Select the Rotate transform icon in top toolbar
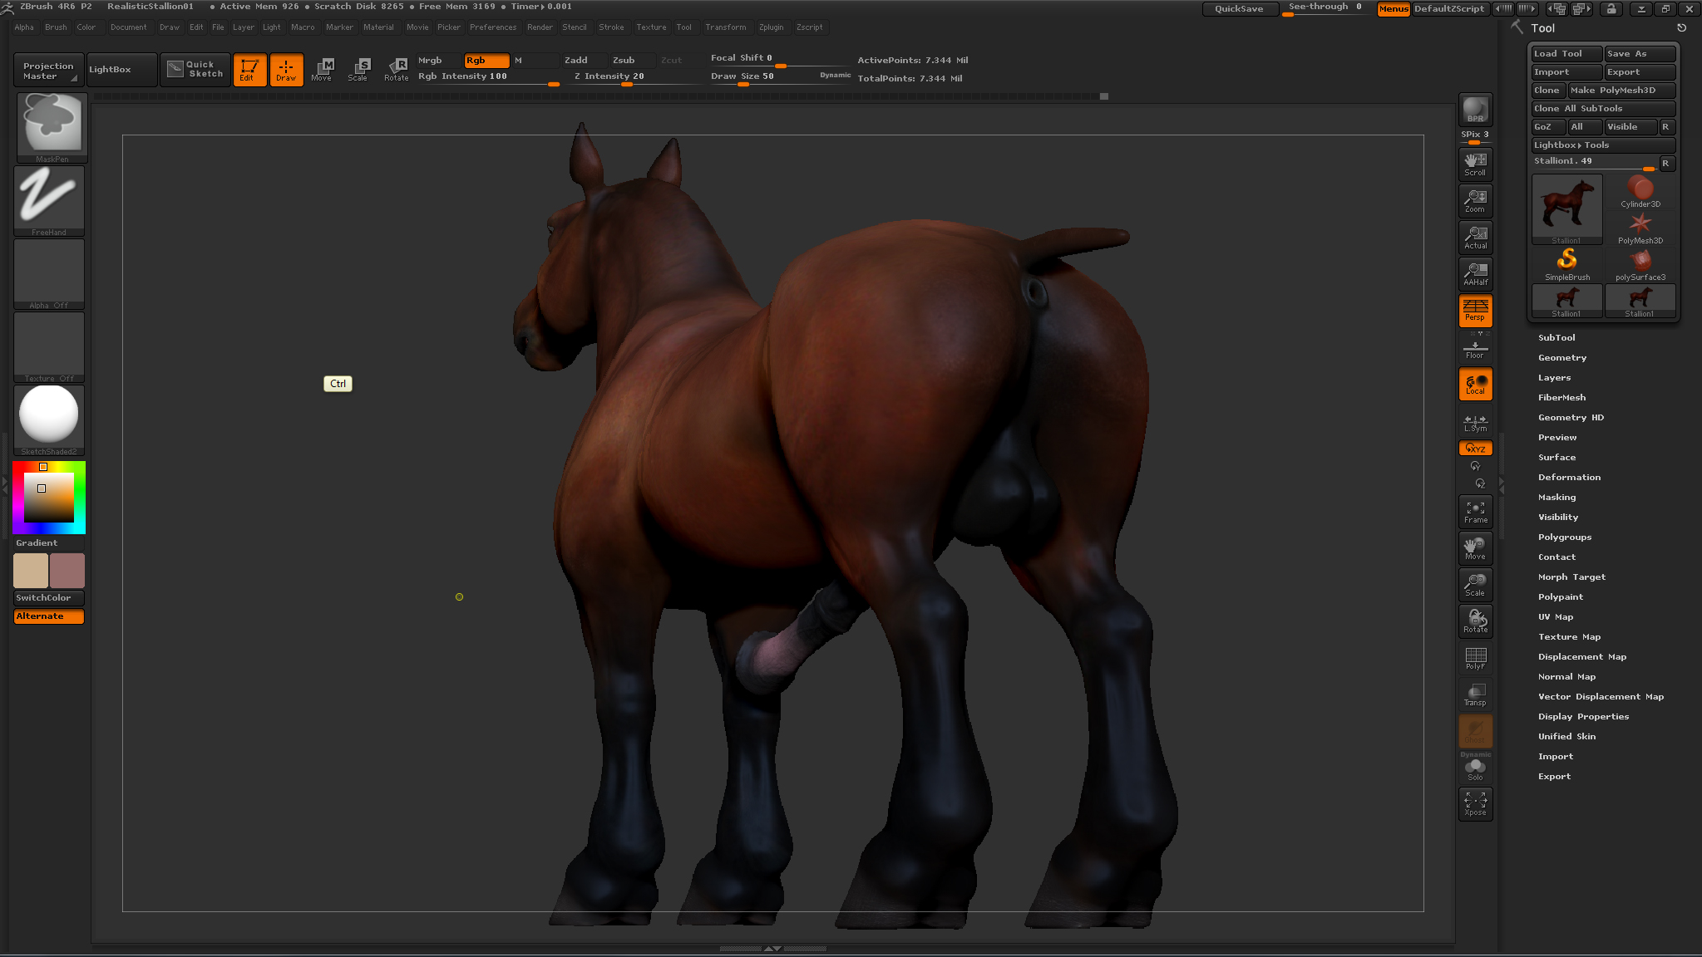Viewport: 1702px width, 957px height. [x=397, y=69]
